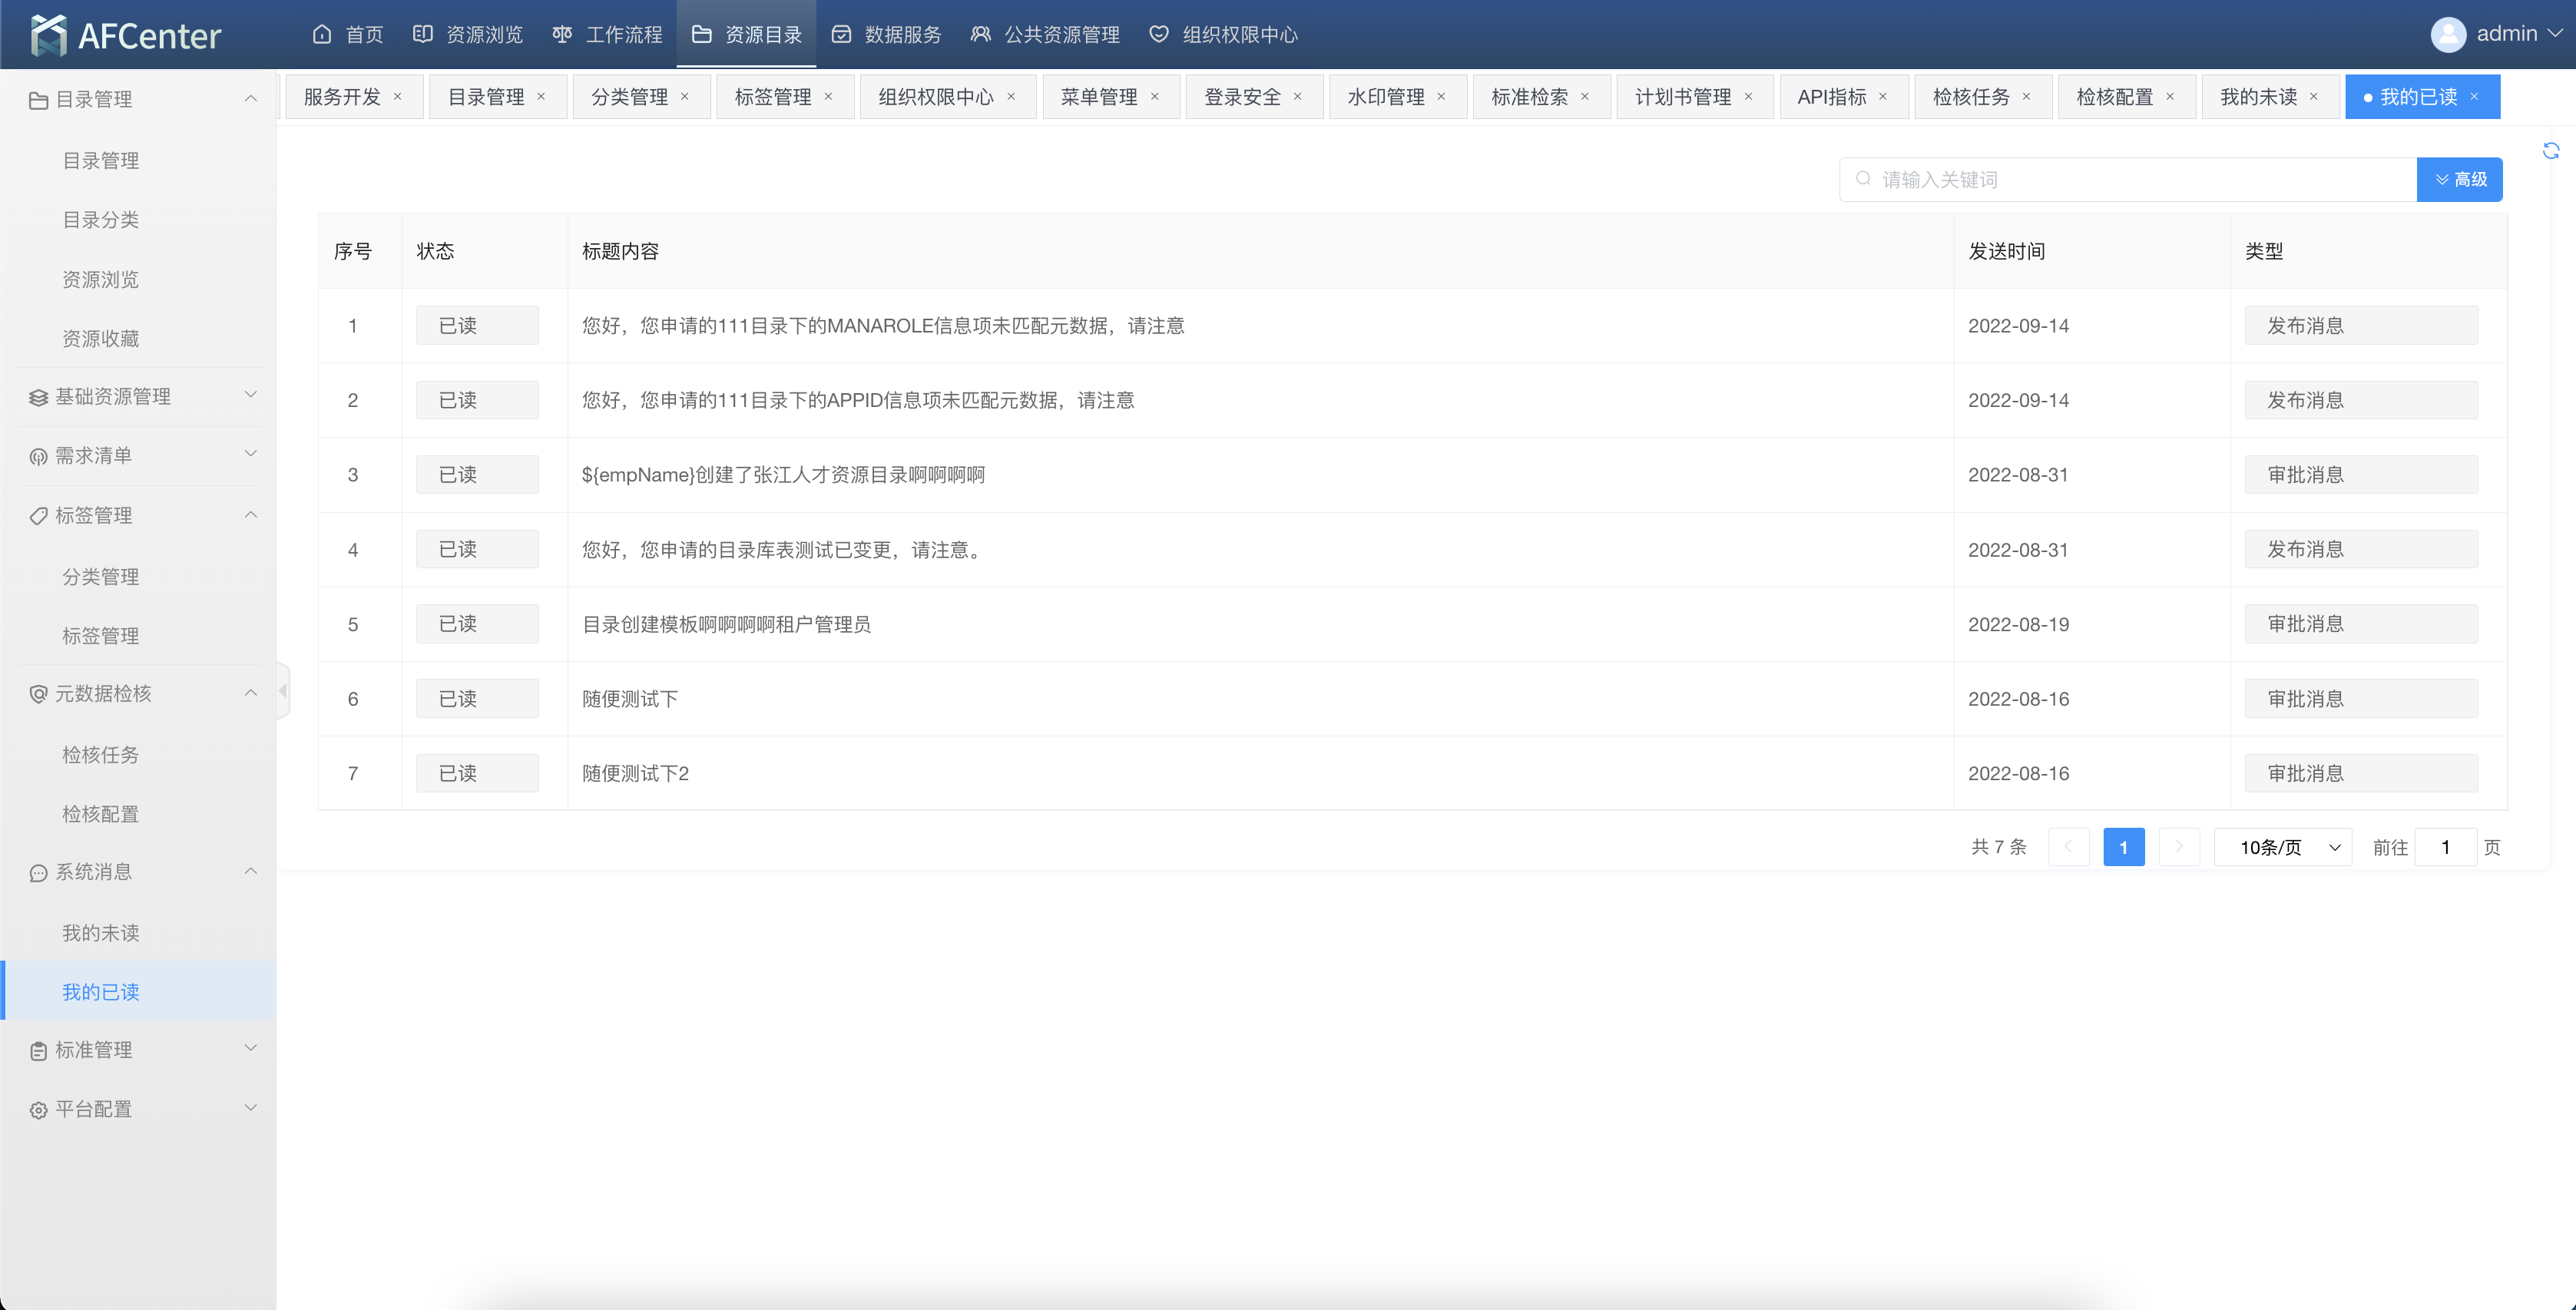Image resolution: width=2576 pixels, height=1310 pixels.
Task: Open the message 随便测试下2
Action: pyautogui.click(x=635, y=773)
